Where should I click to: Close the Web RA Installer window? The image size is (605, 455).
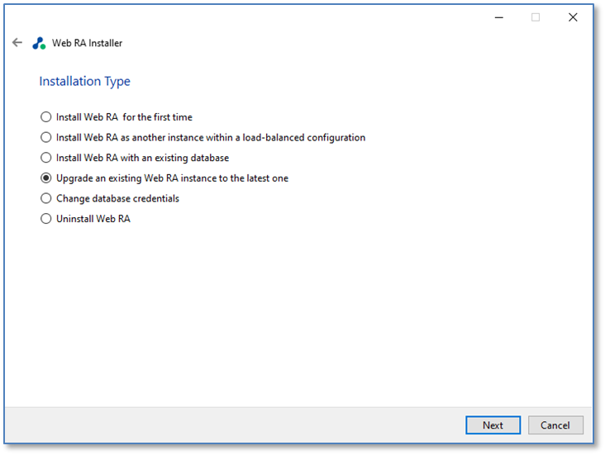pos(573,17)
